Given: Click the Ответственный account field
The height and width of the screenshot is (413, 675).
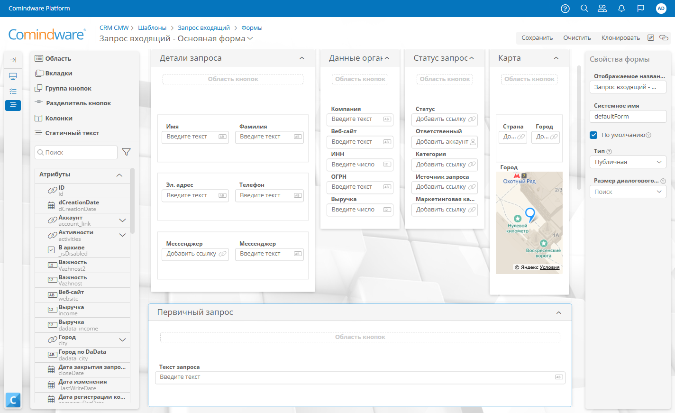Looking at the screenshot, I should coord(445,142).
